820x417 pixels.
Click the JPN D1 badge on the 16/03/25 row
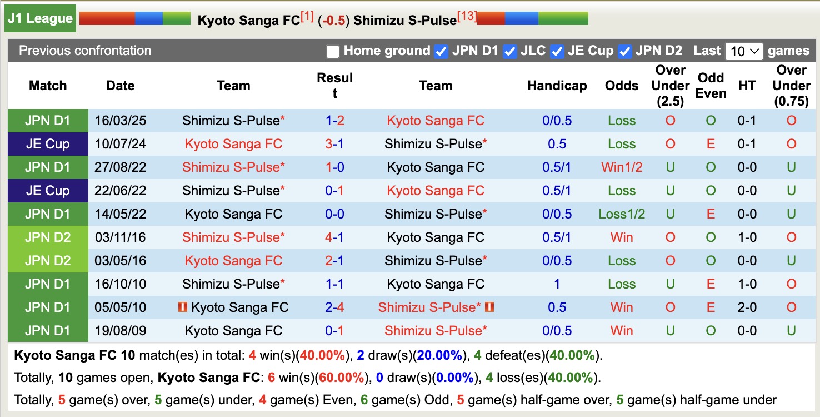tap(47, 120)
